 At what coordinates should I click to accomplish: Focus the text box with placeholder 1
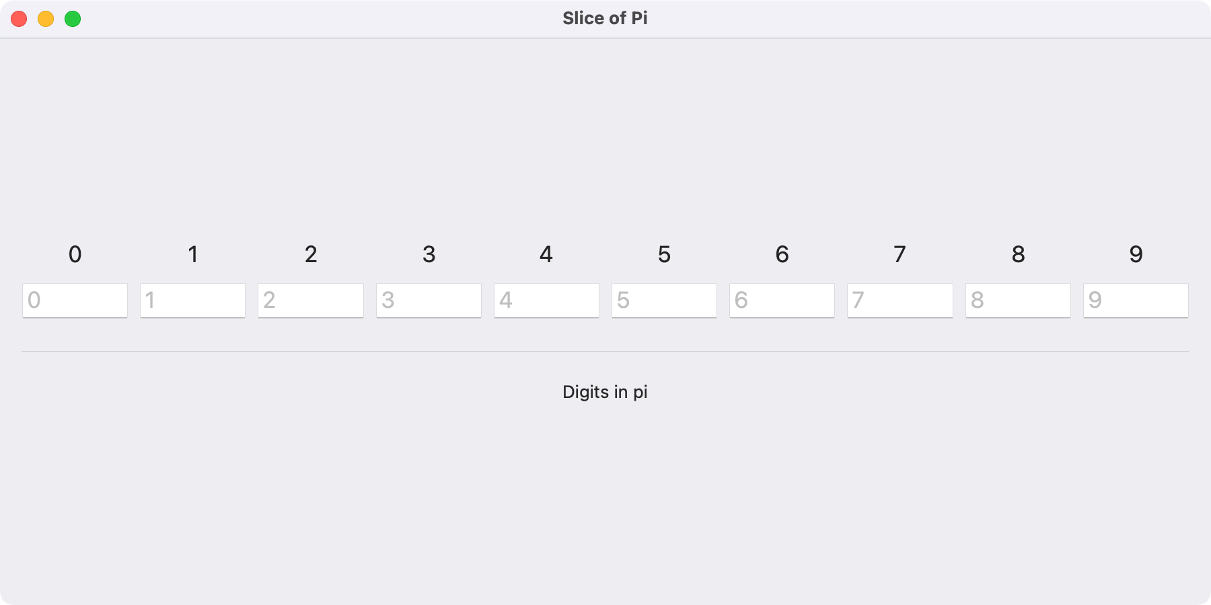click(192, 300)
